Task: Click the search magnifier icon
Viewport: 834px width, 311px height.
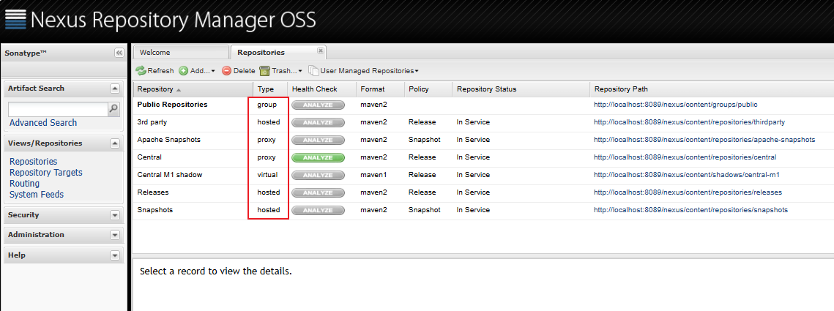Action: click(113, 109)
